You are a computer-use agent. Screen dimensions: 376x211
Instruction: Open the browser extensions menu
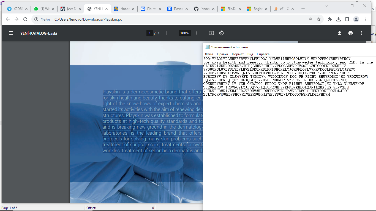coord(330,19)
